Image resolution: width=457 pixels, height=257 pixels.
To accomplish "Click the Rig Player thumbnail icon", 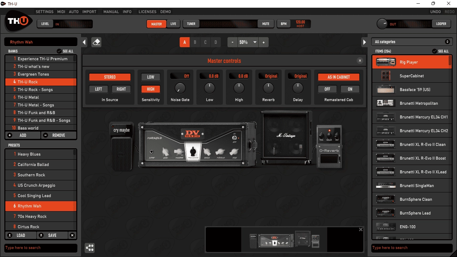I will point(386,62).
